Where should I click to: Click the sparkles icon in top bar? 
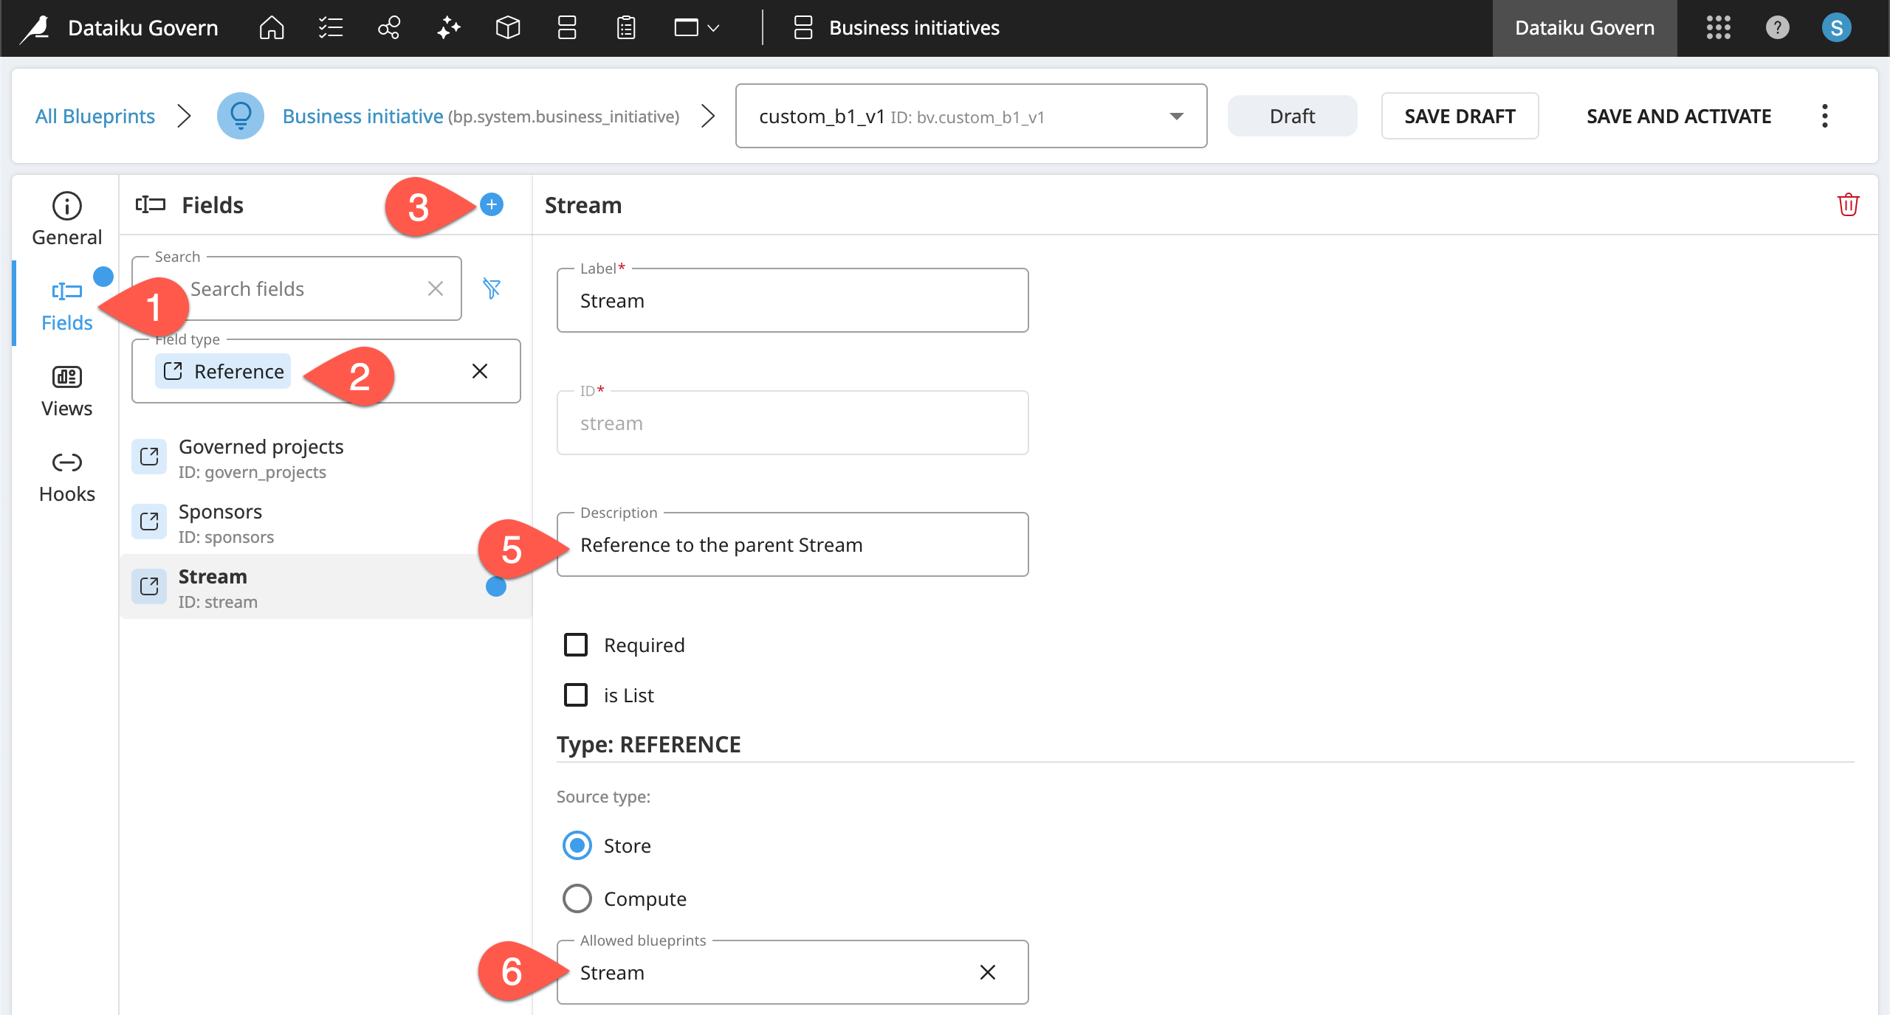[x=448, y=28]
